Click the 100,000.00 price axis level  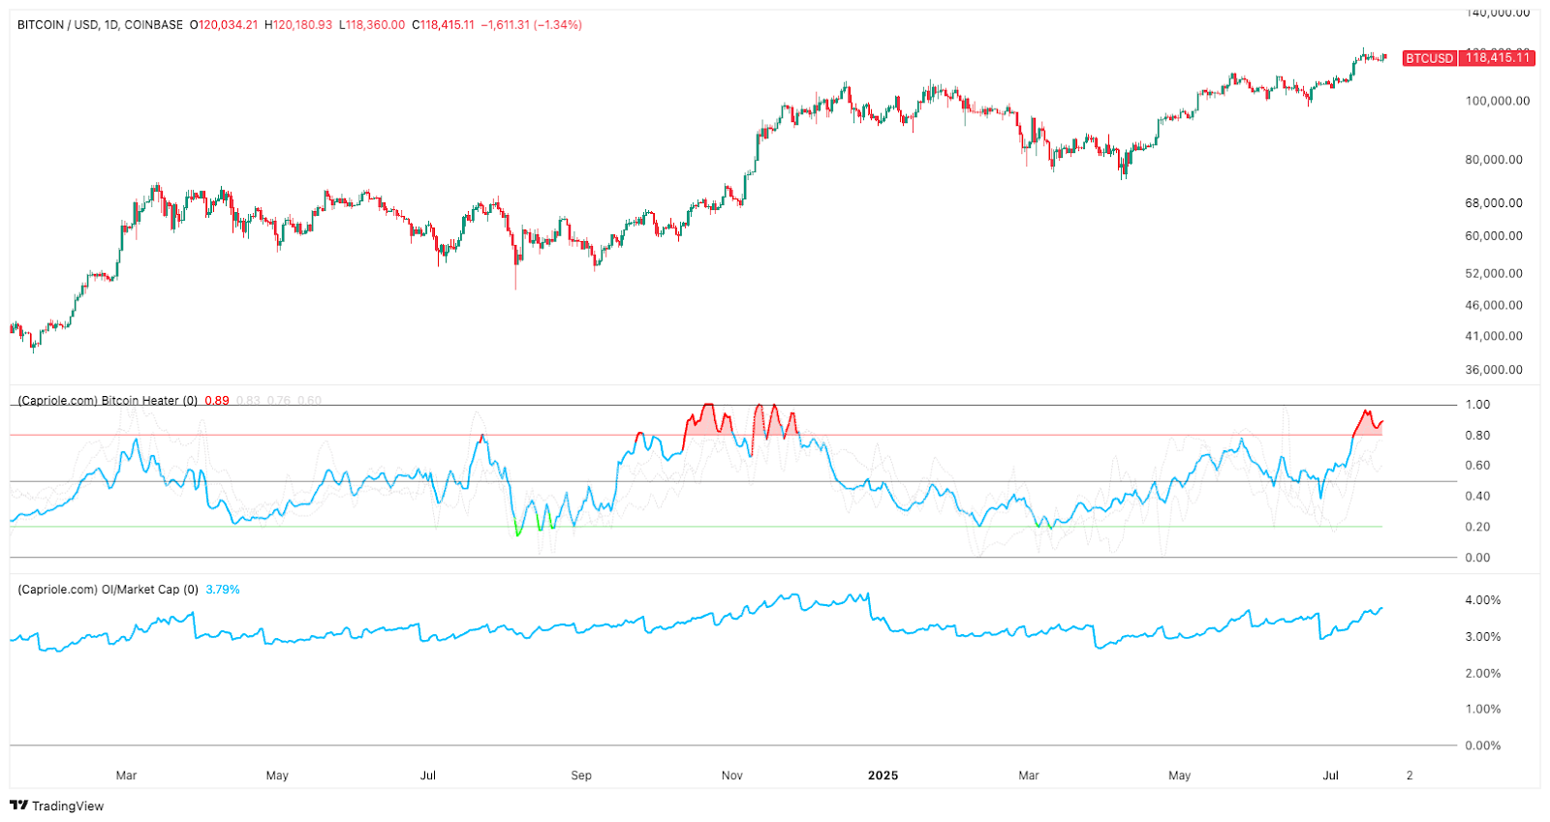click(x=1497, y=101)
